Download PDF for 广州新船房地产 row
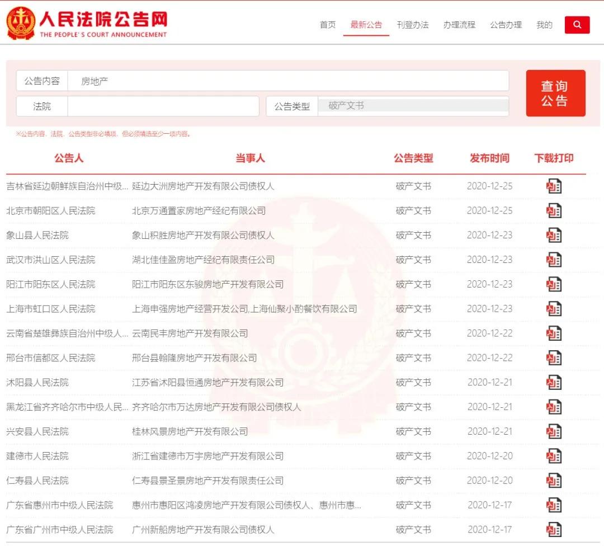Viewport: 604px width, 546px height. (554, 530)
